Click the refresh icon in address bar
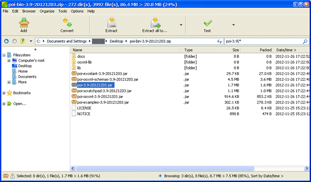This screenshot has width=311, height=182. tap(219, 41)
